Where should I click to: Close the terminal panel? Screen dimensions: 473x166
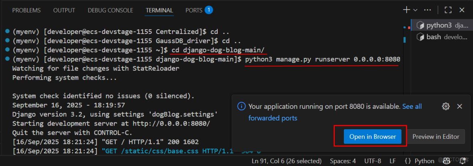[462, 10]
